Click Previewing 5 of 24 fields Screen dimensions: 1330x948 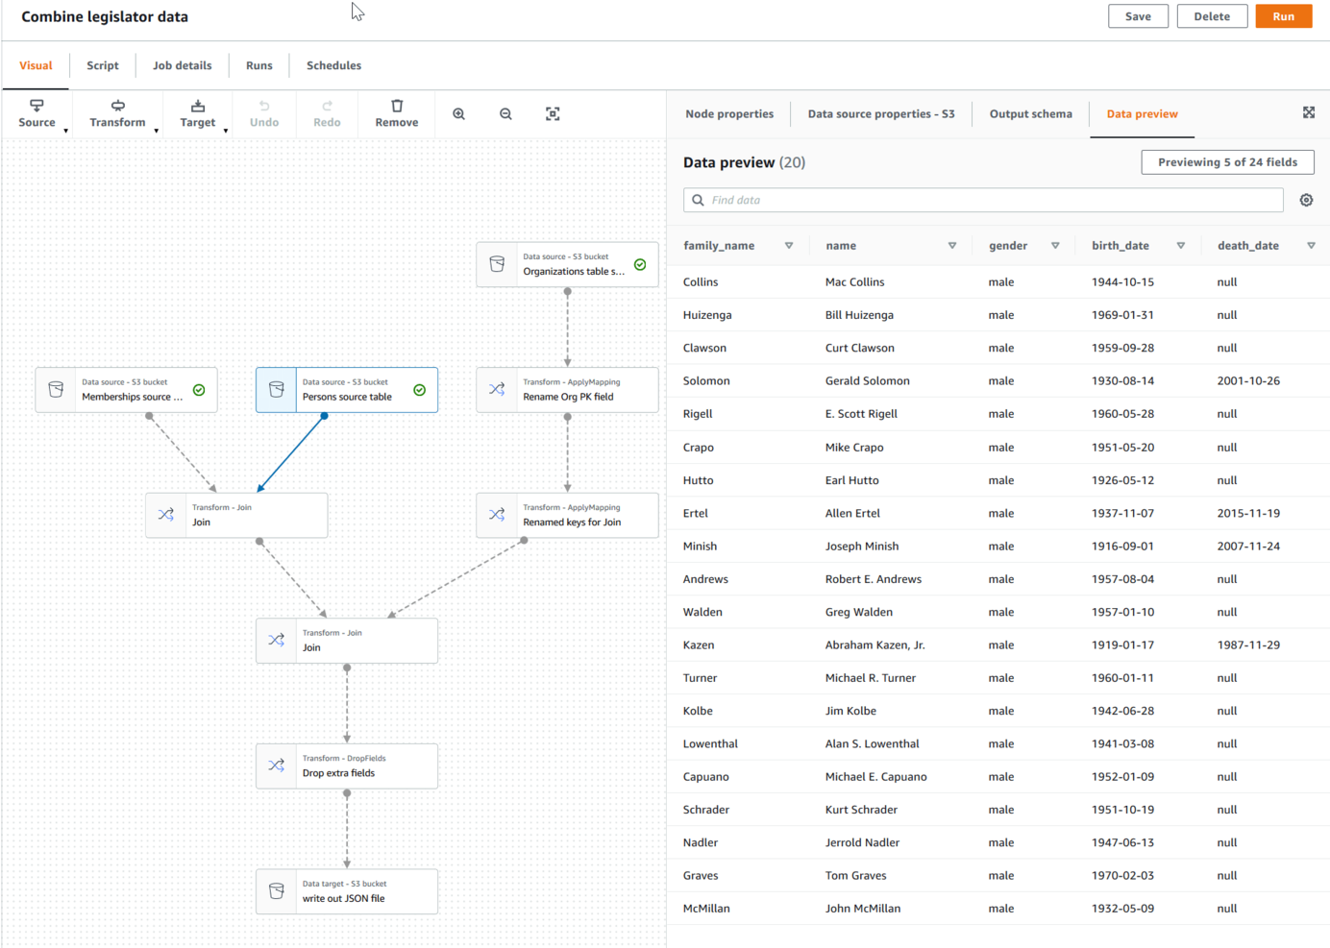tap(1227, 161)
